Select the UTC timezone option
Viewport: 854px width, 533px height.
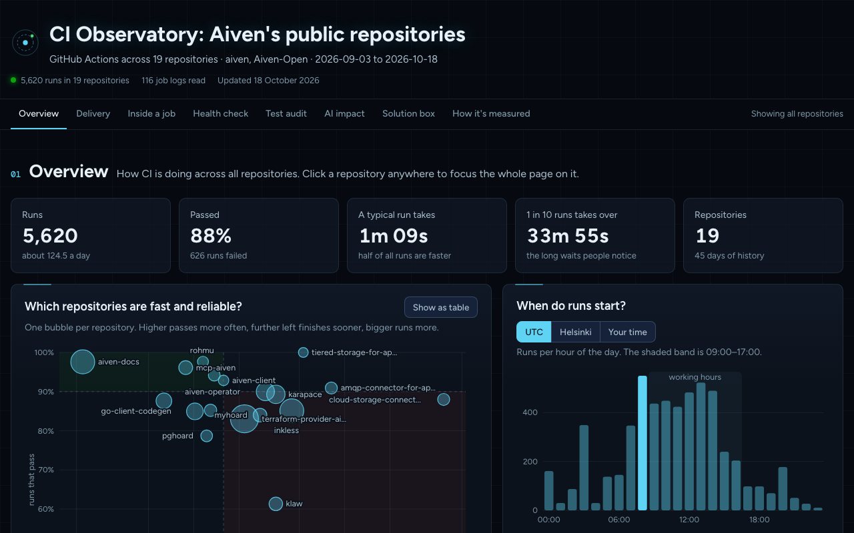[534, 332]
